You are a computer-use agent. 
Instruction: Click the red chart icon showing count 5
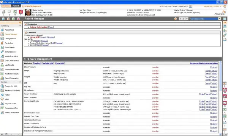click(x=225, y=96)
